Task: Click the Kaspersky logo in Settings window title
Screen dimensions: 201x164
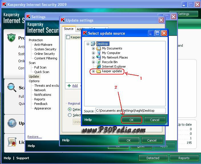Action: tap(28, 16)
